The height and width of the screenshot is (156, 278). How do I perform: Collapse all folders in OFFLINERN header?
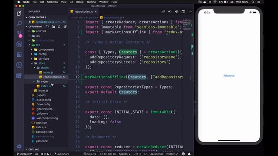coord(65,27)
